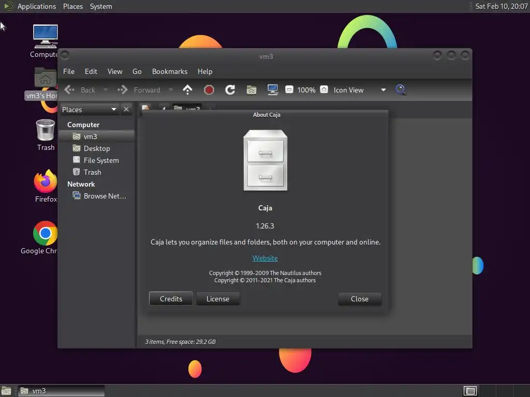Open the Applications panel menu
The width and height of the screenshot is (530, 397).
point(37,6)
